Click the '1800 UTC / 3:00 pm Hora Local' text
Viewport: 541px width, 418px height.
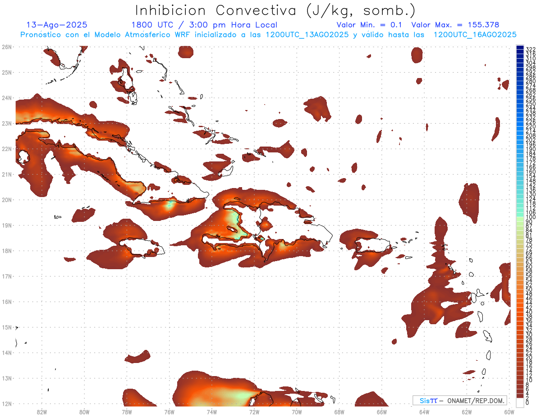point(204,25)
